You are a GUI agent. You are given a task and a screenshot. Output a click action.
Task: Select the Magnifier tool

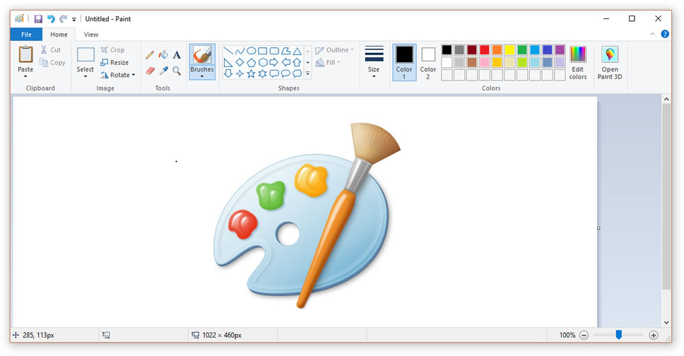point(177,71)
